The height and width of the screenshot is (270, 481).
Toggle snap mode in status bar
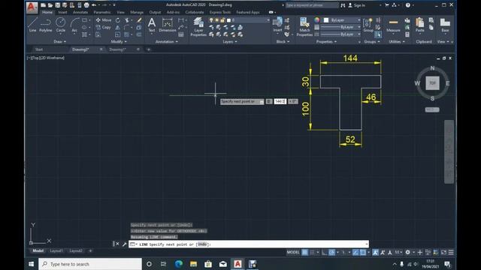tap(312, 252)
